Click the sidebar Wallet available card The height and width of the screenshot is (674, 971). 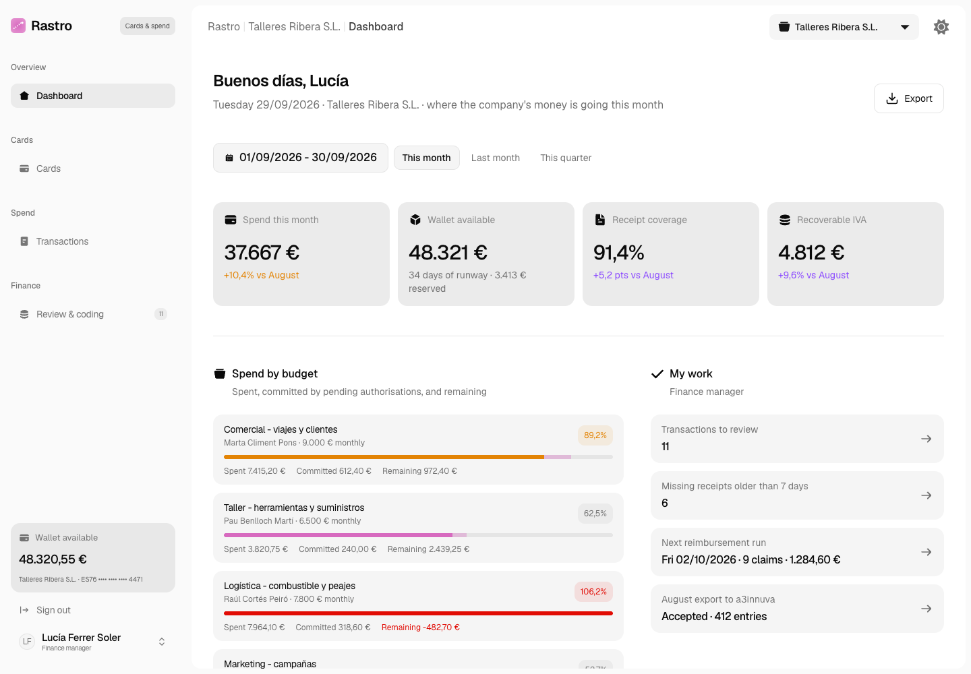93,558
